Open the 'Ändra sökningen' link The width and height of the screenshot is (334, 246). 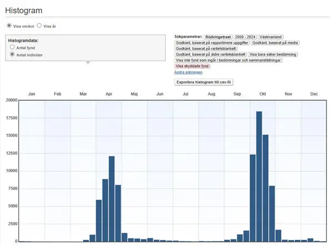pos(188,72)
